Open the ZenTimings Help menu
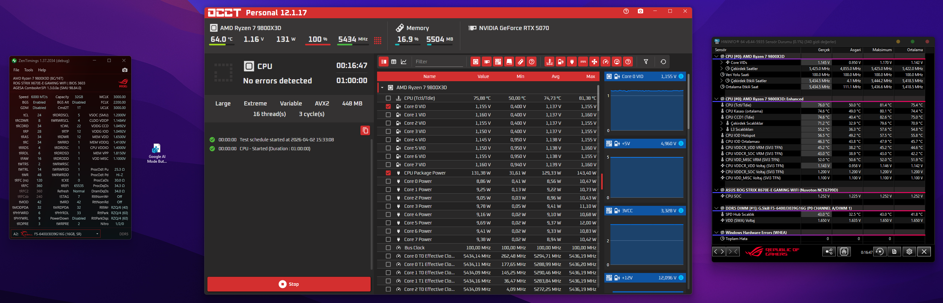Viewport: 943px width, 303px height. [x=42, y=70]
